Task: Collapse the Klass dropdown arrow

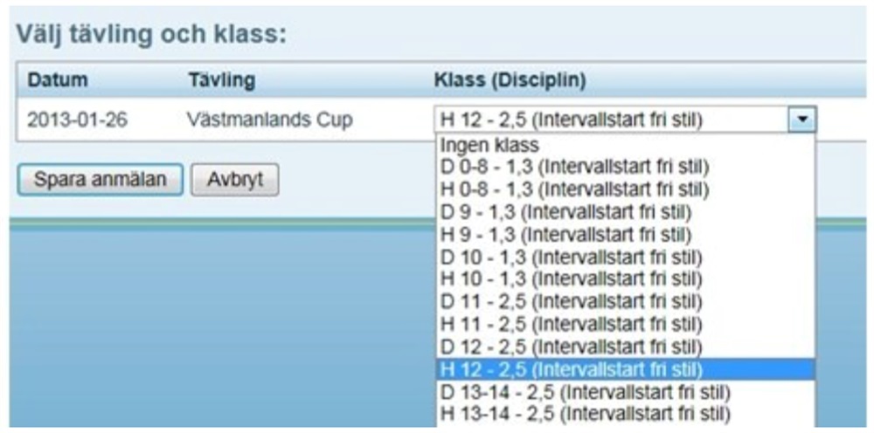Action: point(802,119)
